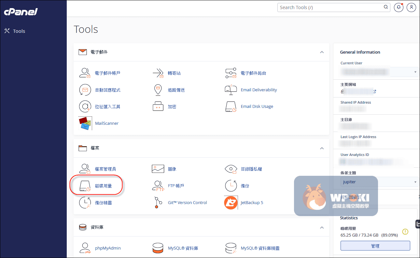This screenshot has height=258, width=420.
Task: Open the JetBackup 5 icon
Action: point(231,203)
